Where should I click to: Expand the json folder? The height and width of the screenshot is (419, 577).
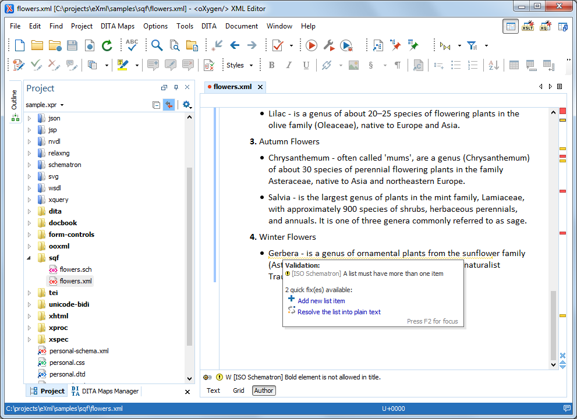(x=30, y=118)
